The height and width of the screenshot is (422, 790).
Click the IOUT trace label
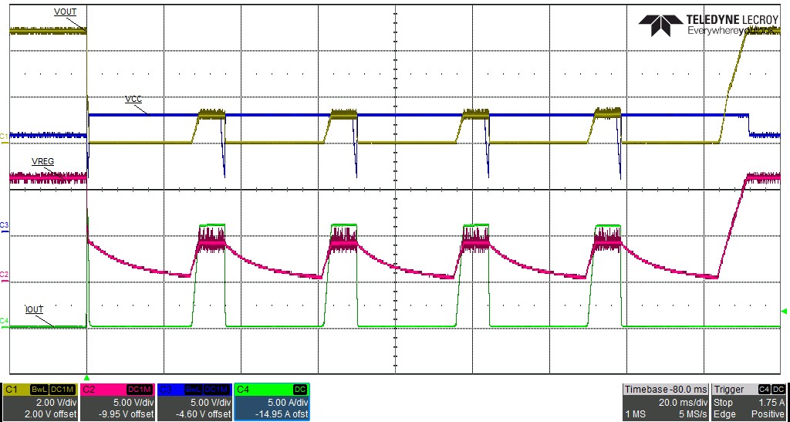35,309
